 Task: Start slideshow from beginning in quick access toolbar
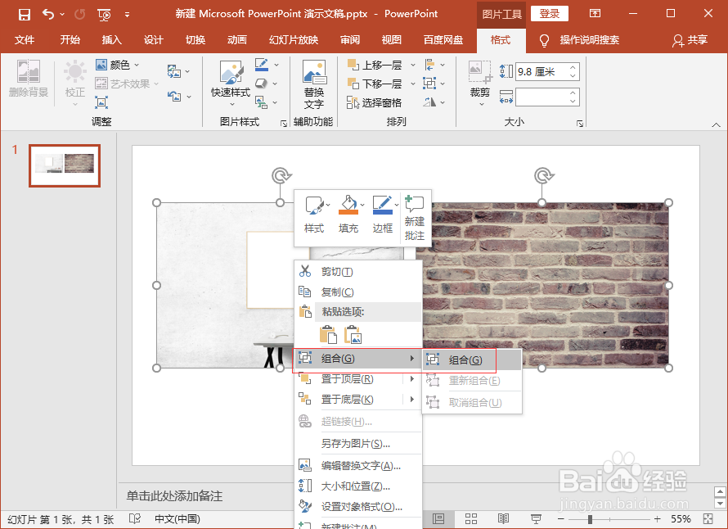tap(104, 15)
